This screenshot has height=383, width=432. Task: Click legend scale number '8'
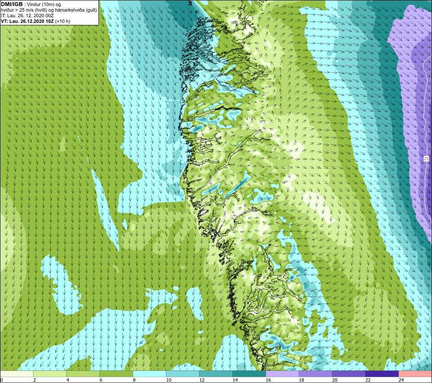pyautogui.click(x=134, y=380)
